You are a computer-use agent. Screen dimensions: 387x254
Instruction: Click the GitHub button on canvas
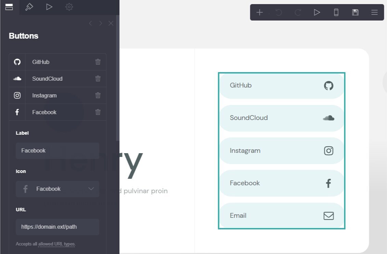[282, 86]
